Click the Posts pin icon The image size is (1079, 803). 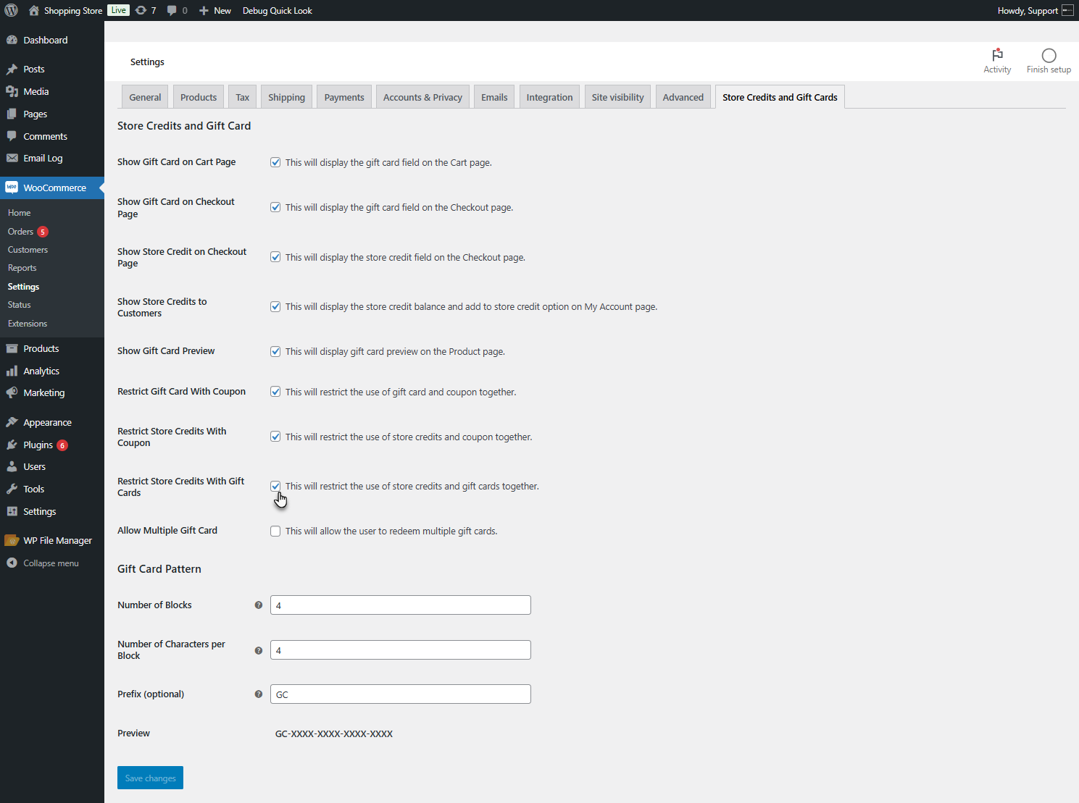12,70
